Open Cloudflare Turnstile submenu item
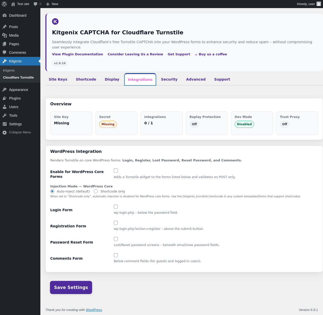323x315 pixels. pos(18,78)
